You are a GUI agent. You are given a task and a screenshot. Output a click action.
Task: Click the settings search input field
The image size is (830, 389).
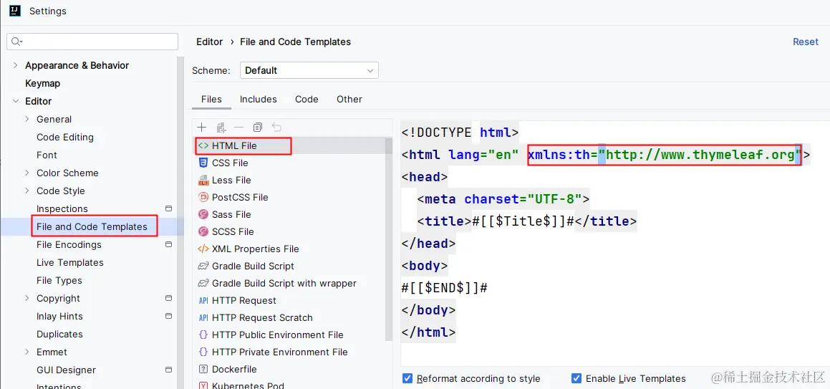[92, 42]
